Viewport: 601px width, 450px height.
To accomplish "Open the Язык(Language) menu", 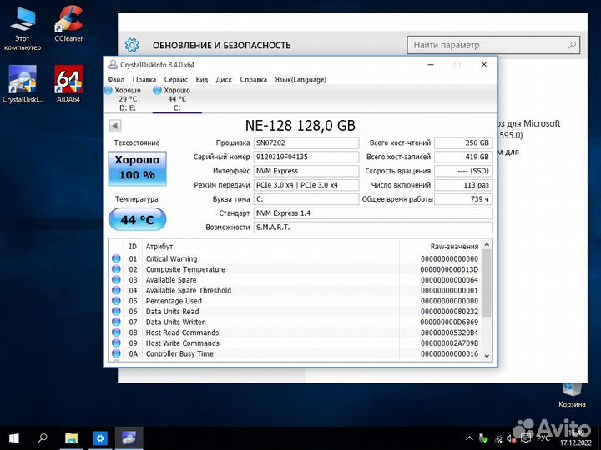I will coord(300,79).
